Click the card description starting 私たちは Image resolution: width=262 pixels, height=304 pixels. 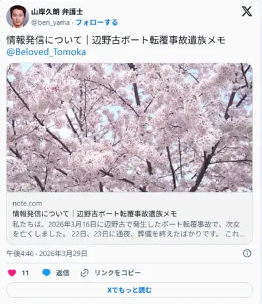[x=128, y=229]
